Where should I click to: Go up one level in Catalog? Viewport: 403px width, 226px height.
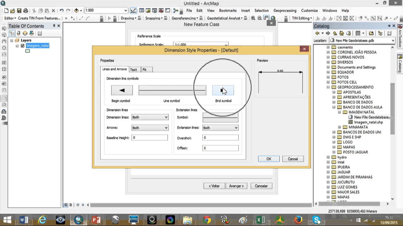(335, 33)
